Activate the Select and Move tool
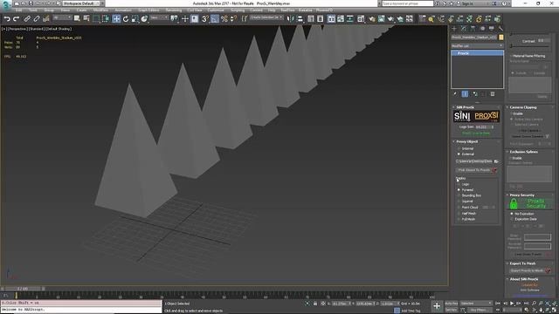Image resolution: width=559 pixels, height=314 pixels. (x=116, y=18)
